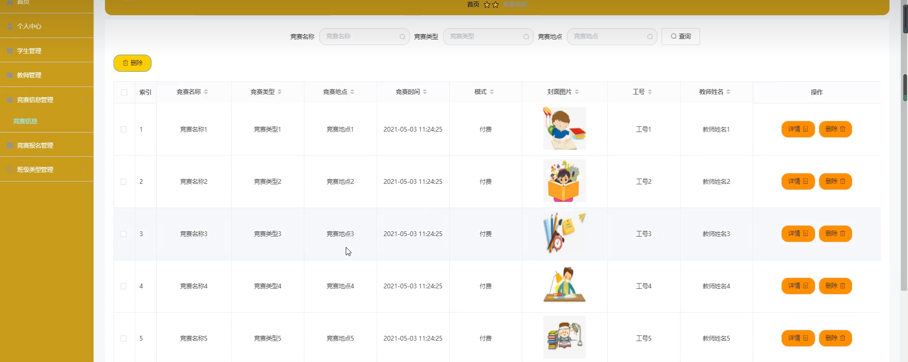908x362 pixels.
Task: Open 详情 for row 竞赛名称4
Action: tap(798, 286)
